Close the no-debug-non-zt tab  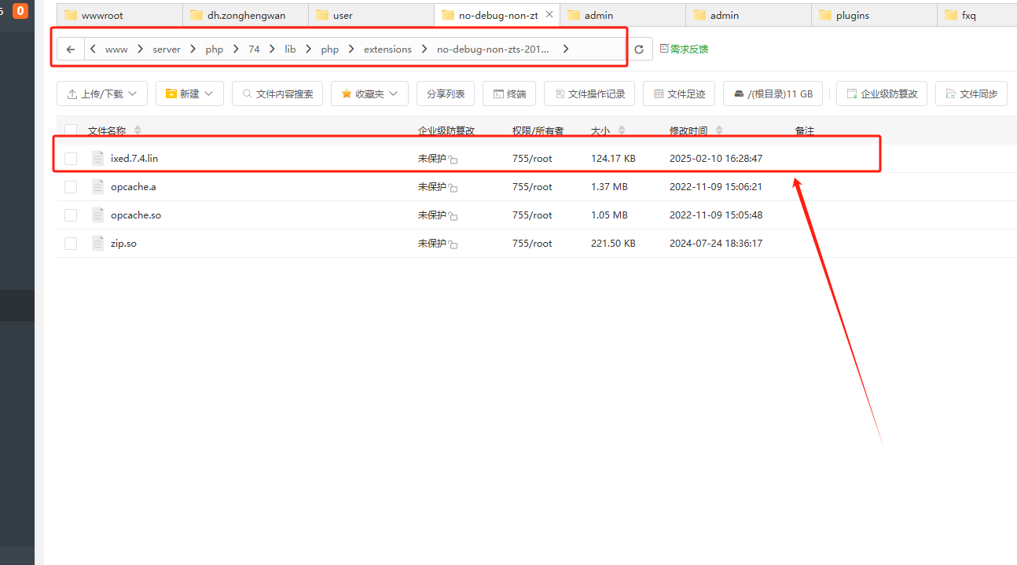[549, 15]
